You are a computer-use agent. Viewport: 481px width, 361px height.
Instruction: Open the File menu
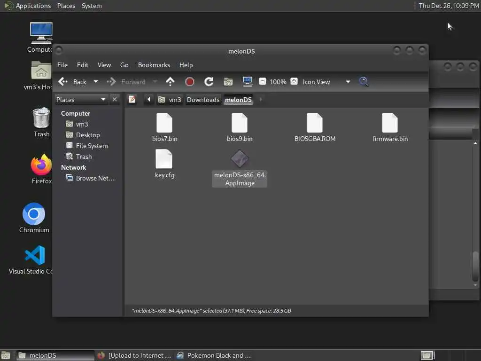[62, 65]
